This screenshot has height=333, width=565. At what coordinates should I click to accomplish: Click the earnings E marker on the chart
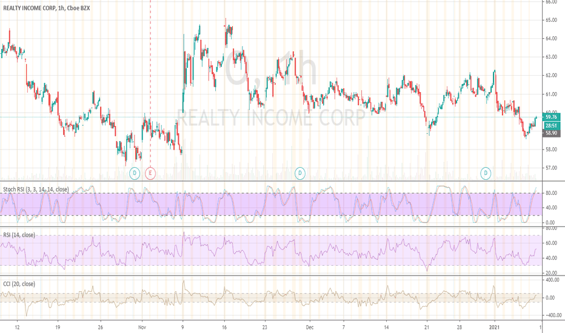[150, 174]
